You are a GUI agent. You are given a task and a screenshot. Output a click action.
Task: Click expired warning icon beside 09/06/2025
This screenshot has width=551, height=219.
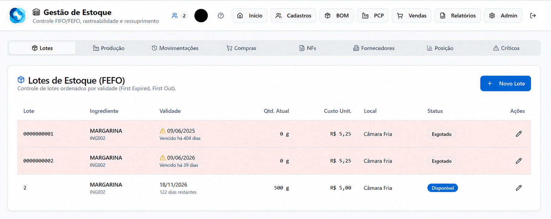[163, 131]
